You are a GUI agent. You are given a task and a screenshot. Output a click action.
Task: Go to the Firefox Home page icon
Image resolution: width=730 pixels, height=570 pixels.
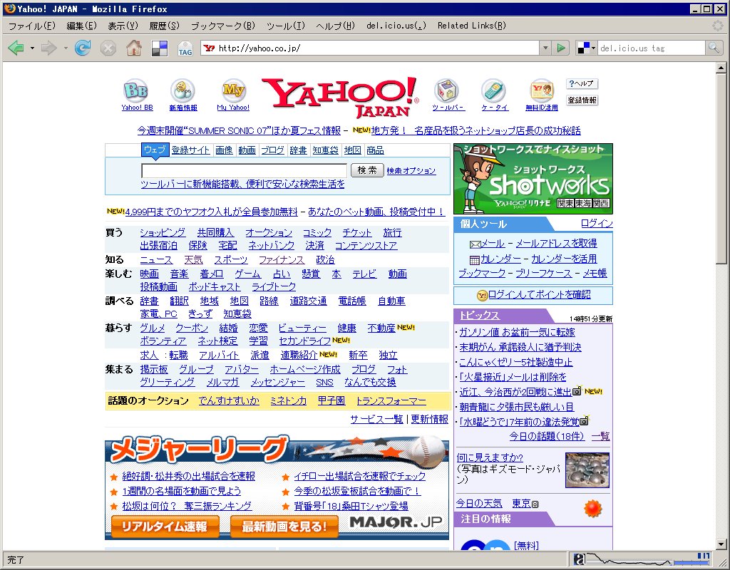133,48
